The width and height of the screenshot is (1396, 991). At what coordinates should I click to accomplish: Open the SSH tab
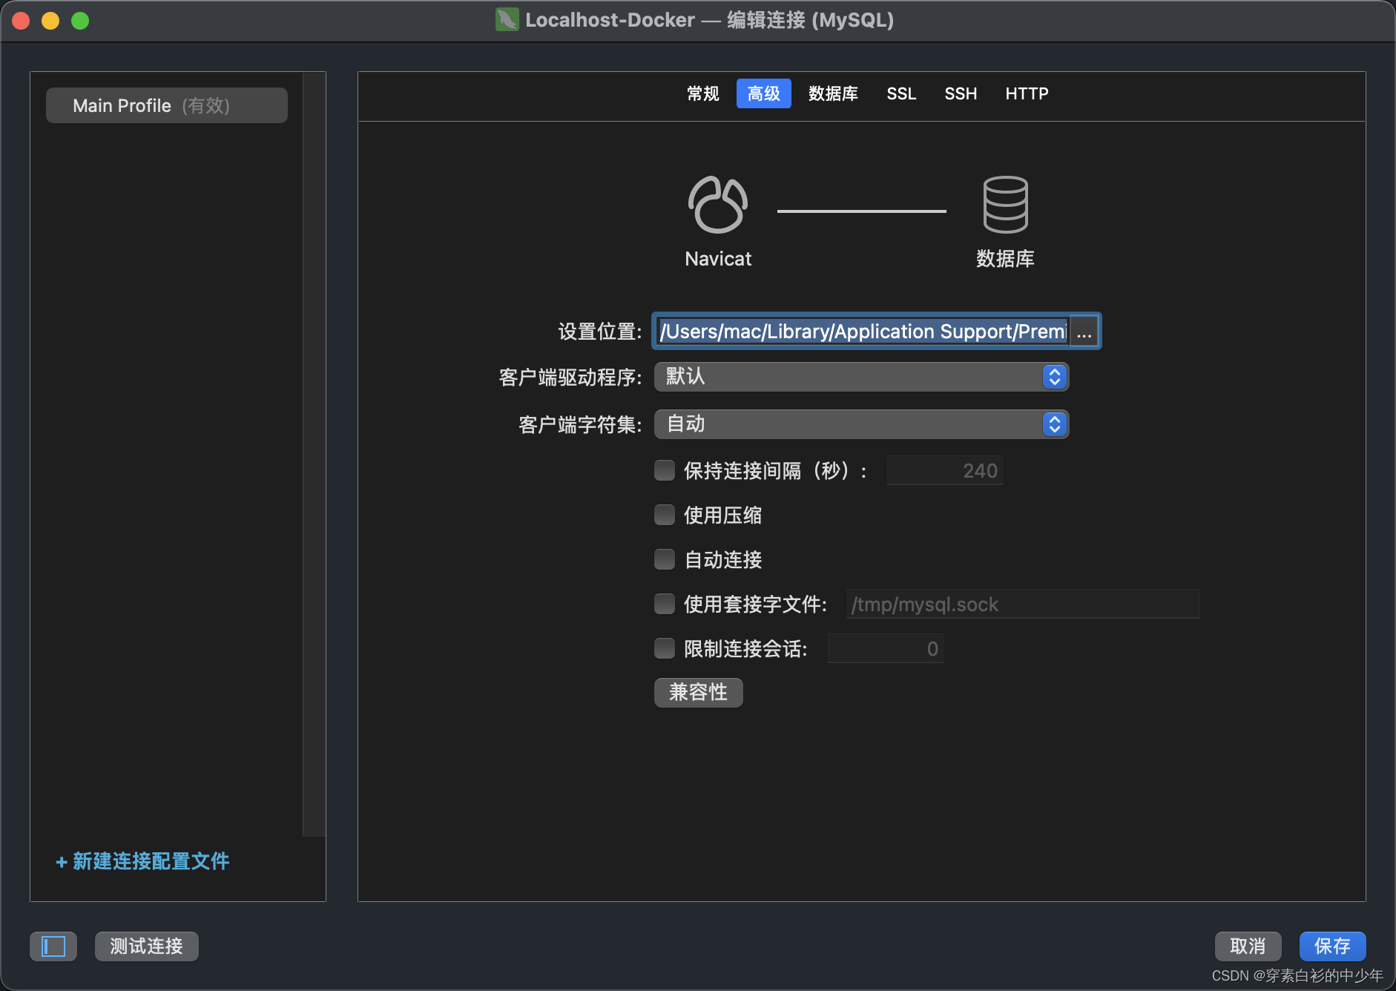961,93
